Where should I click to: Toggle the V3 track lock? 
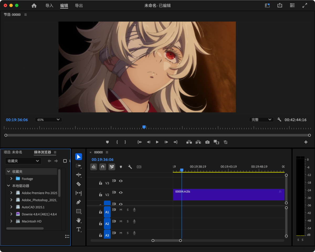pos(101,183)
